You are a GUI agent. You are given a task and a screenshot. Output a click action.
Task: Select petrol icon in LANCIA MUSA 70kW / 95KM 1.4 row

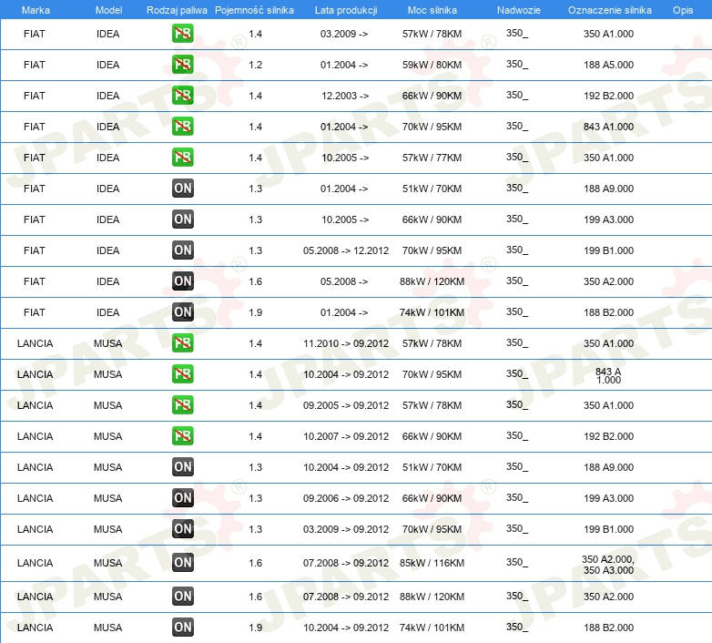pyautogui.click(x=182, y=373)
